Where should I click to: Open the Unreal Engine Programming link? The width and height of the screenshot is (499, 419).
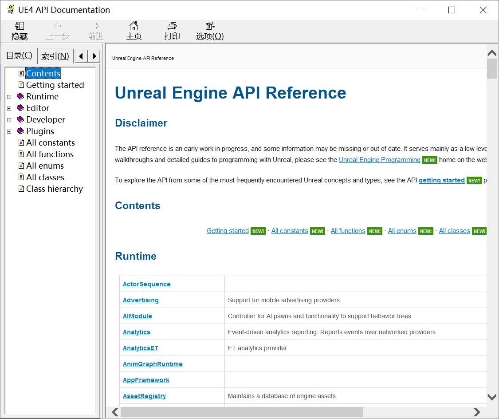click(379, 160)
